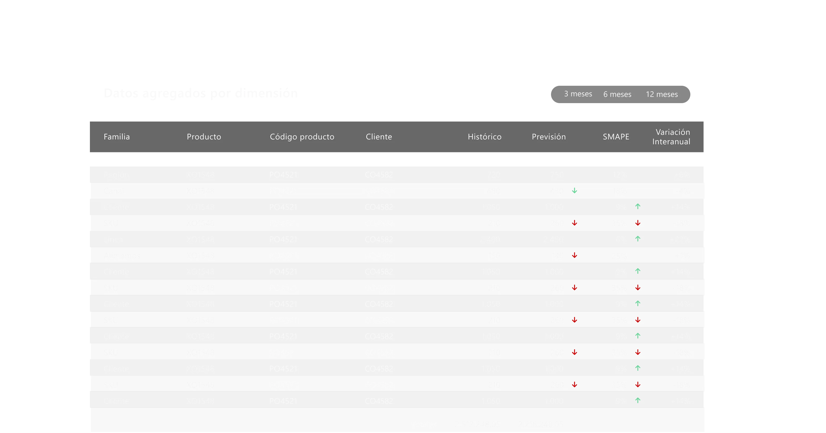This screenshot has width=826, height=433.
Task: Click the Código producto column header
Action: [302, 137]
